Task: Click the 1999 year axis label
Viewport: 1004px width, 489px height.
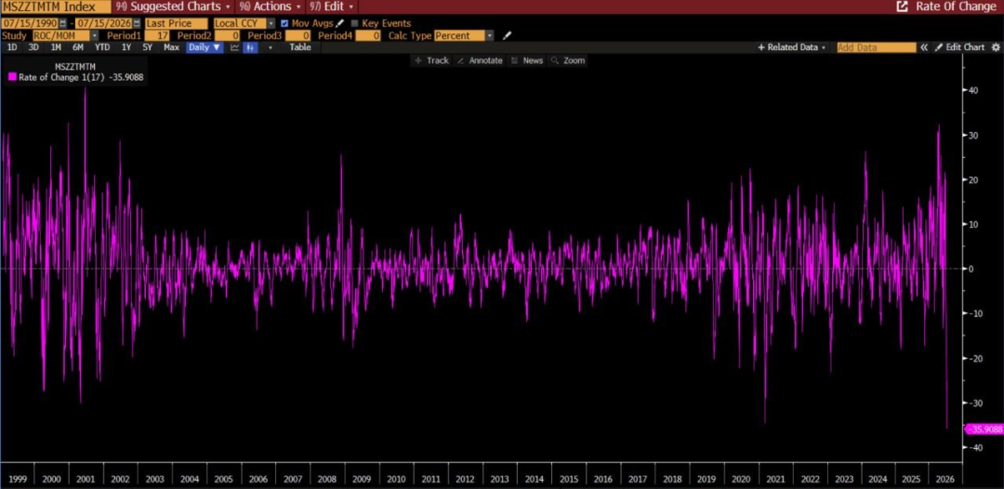Action: pyautogui.click(x=18, y=479)
